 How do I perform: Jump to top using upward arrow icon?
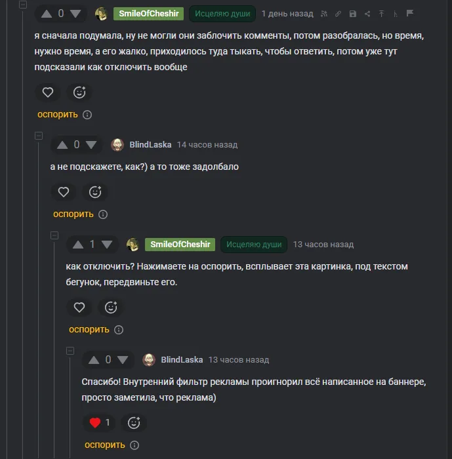pyautogui.click(x=381, y=14)
